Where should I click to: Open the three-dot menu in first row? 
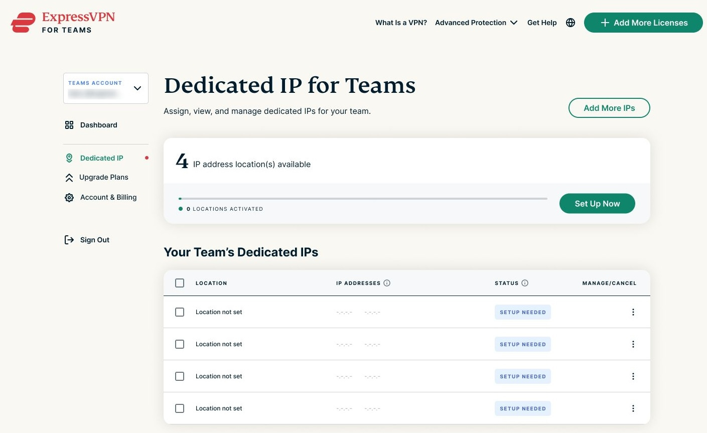[x=633, y=312]
